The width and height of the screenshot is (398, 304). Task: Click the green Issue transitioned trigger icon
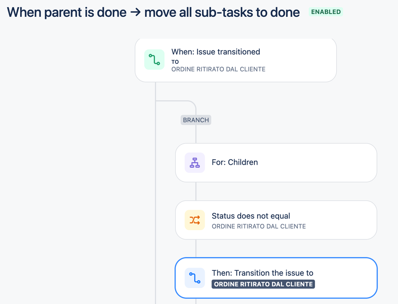click(154, 59)
